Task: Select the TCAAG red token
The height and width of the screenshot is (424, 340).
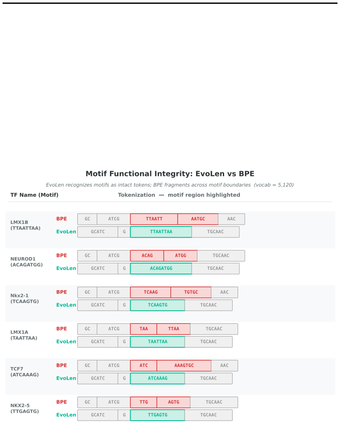Action: (151, 292)
